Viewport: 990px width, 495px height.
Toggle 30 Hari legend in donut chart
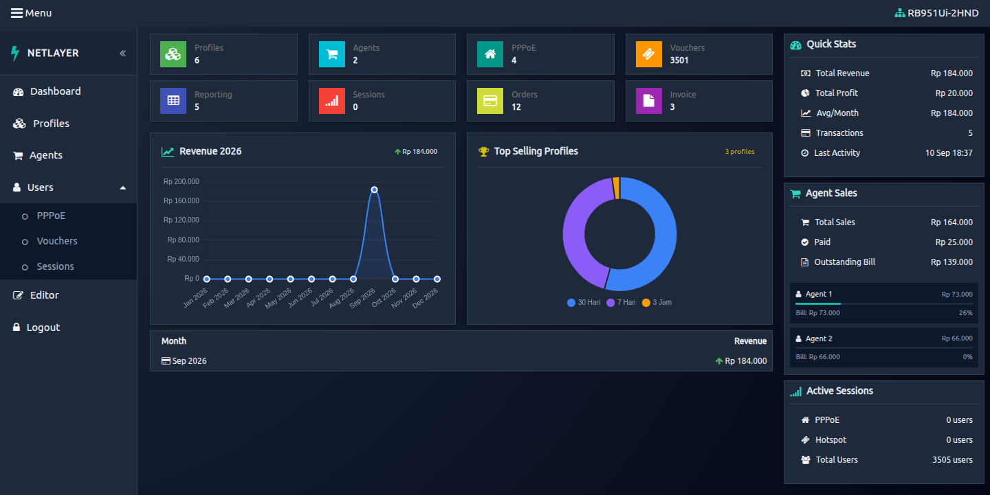point(584,303)
